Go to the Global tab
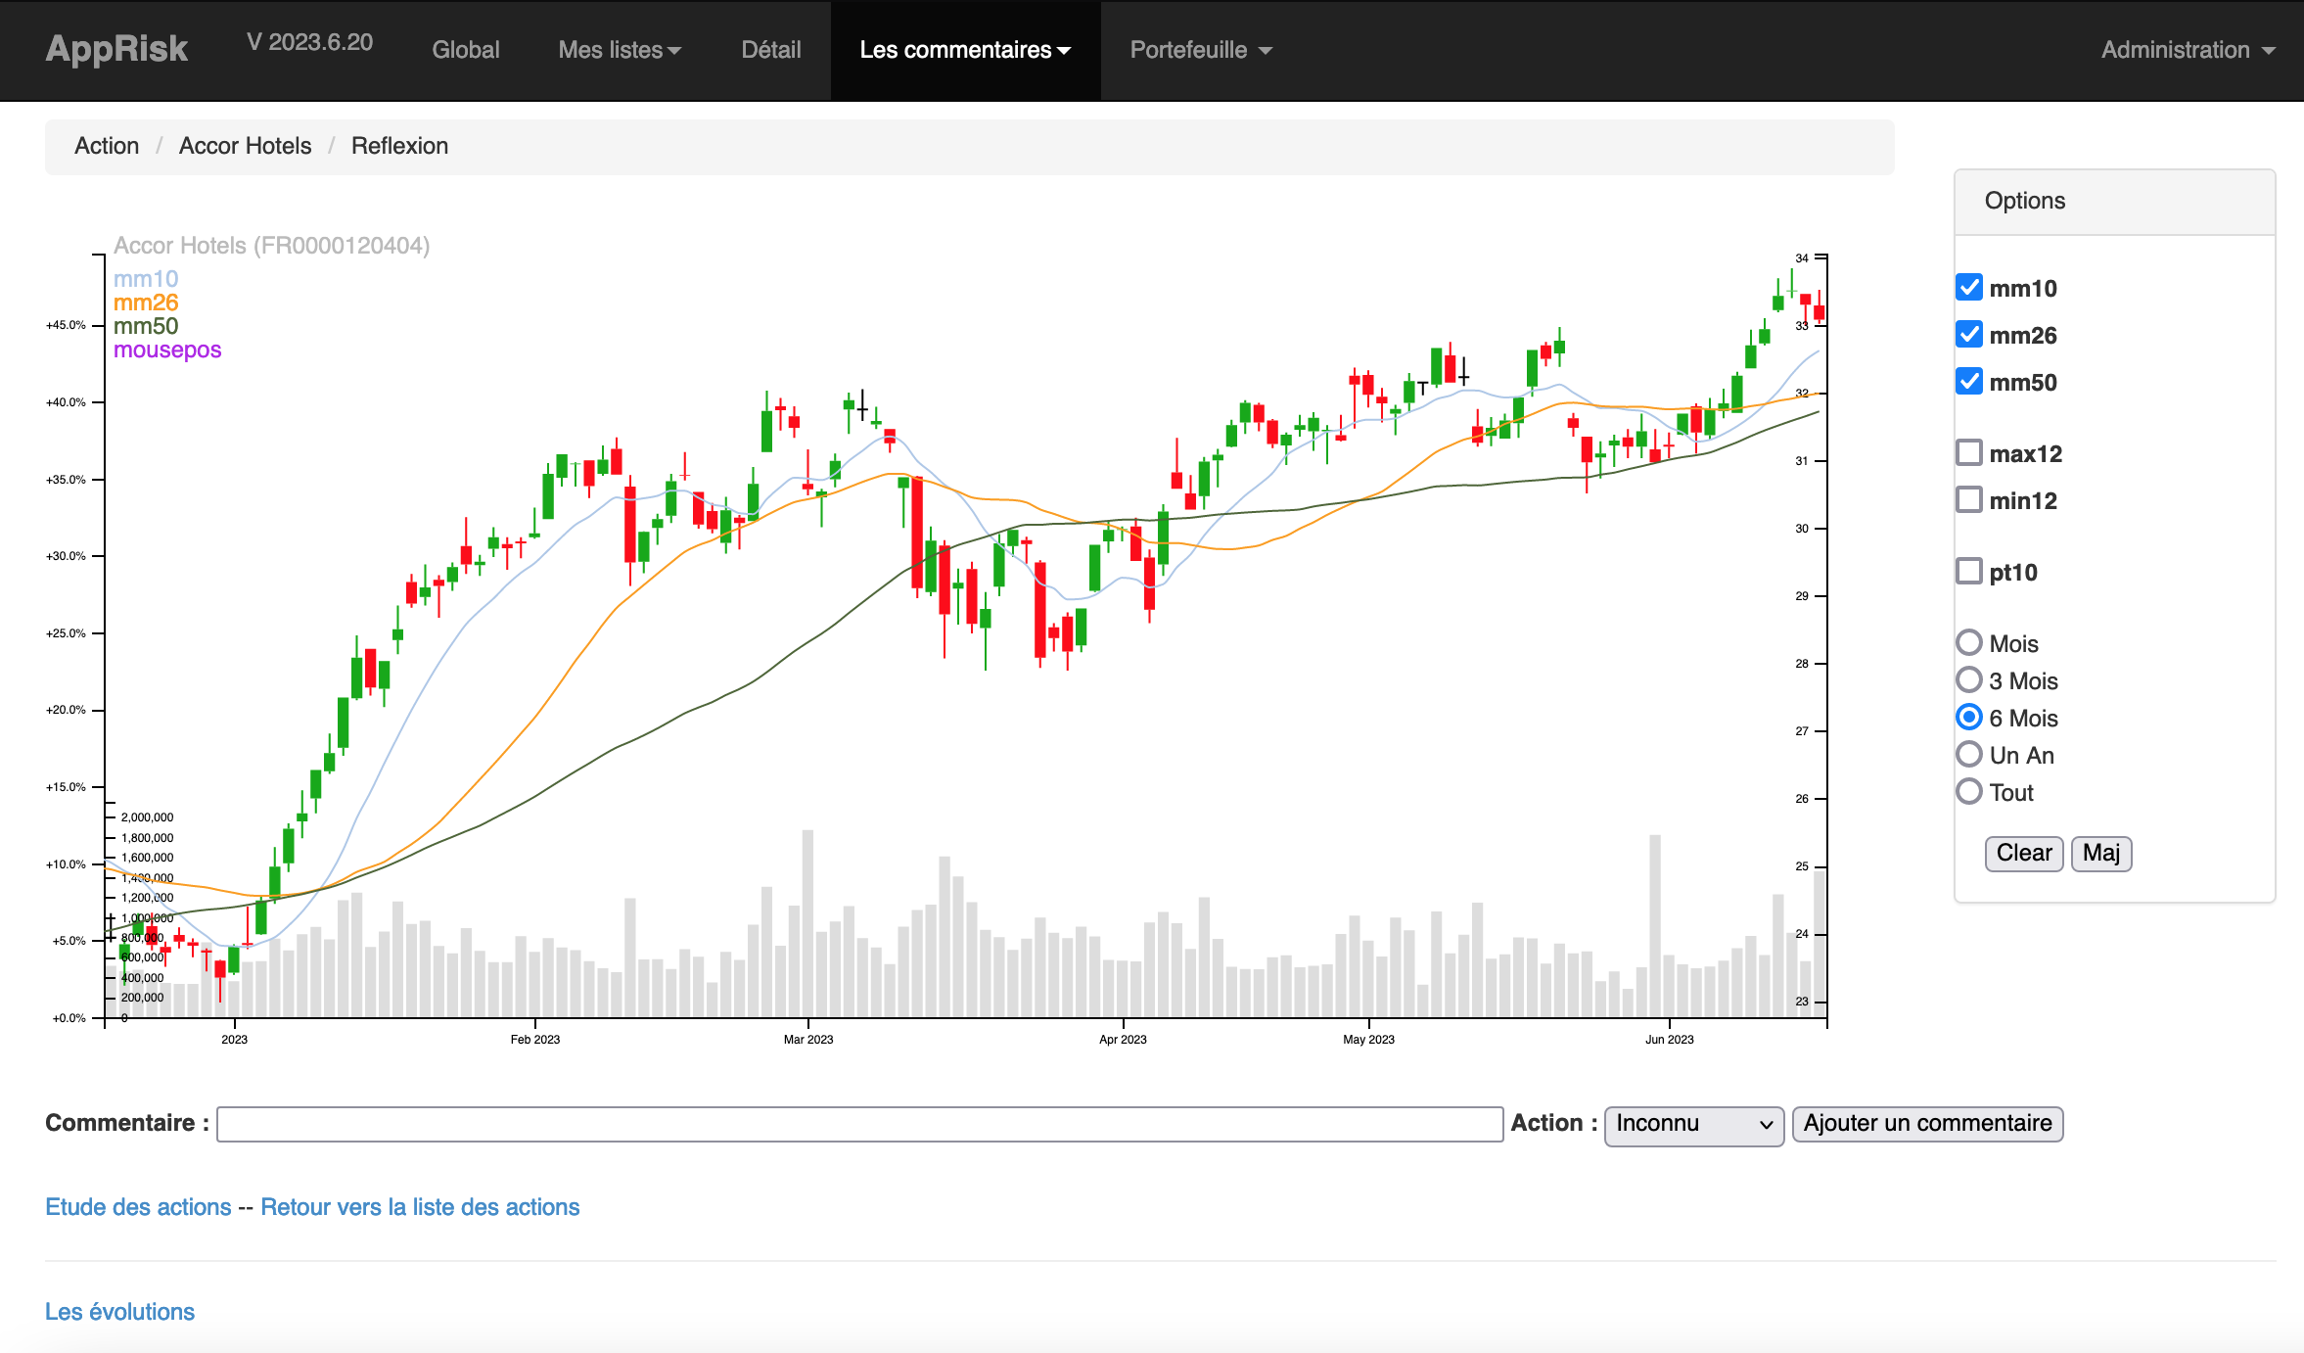2304x1353 pixels. [465, 50]
